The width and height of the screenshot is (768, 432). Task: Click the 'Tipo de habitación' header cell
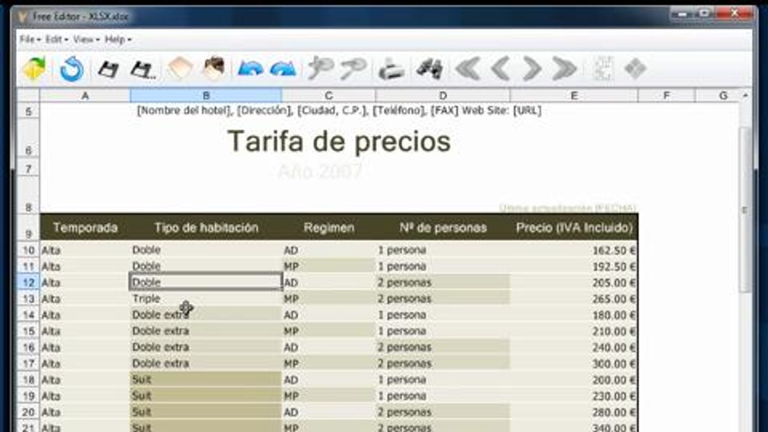(206, 228)
